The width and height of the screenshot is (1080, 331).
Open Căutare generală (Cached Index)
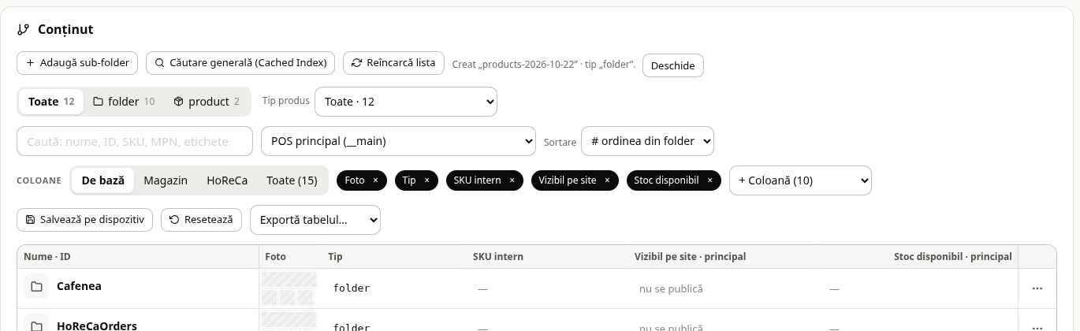click(240, 63)
